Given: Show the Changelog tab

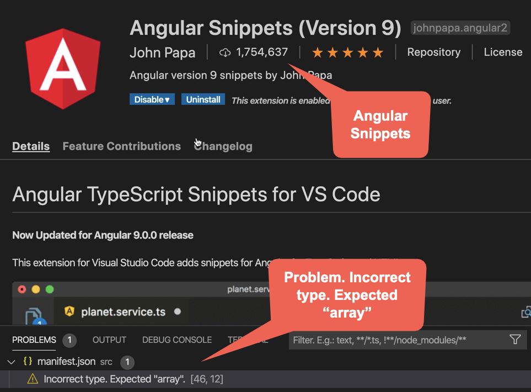Looking at the screenshot, I should pos(223,146).
